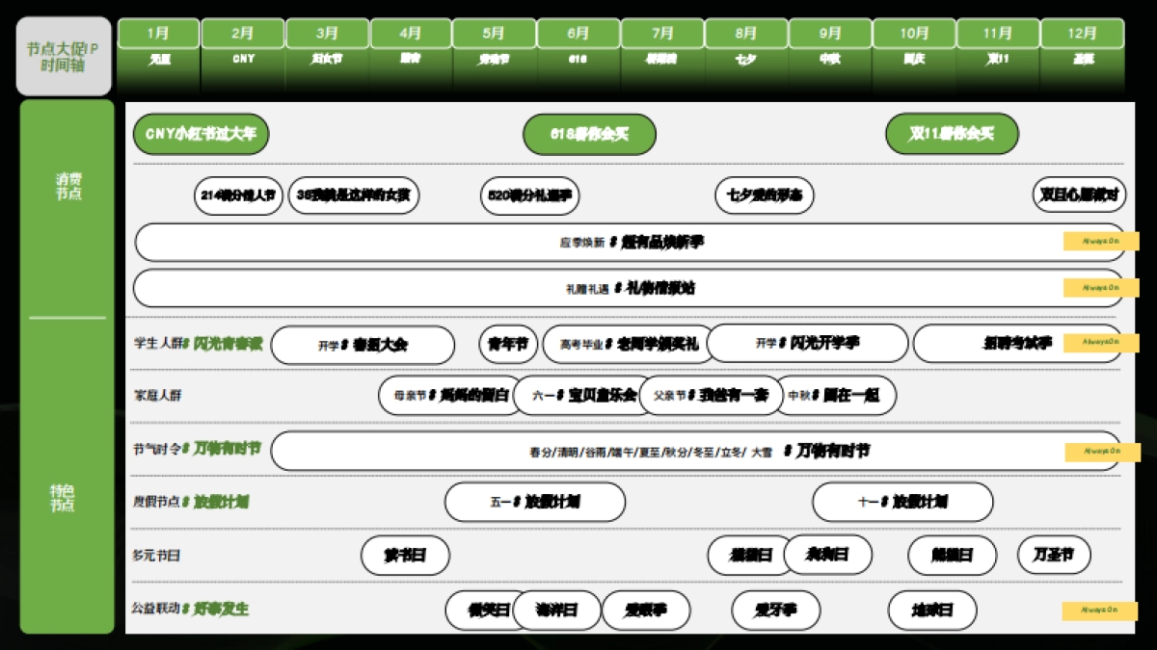Screen dimensions: 1157x650
Task: Click the green 618 campaign pill
Action: click(589, 135)
